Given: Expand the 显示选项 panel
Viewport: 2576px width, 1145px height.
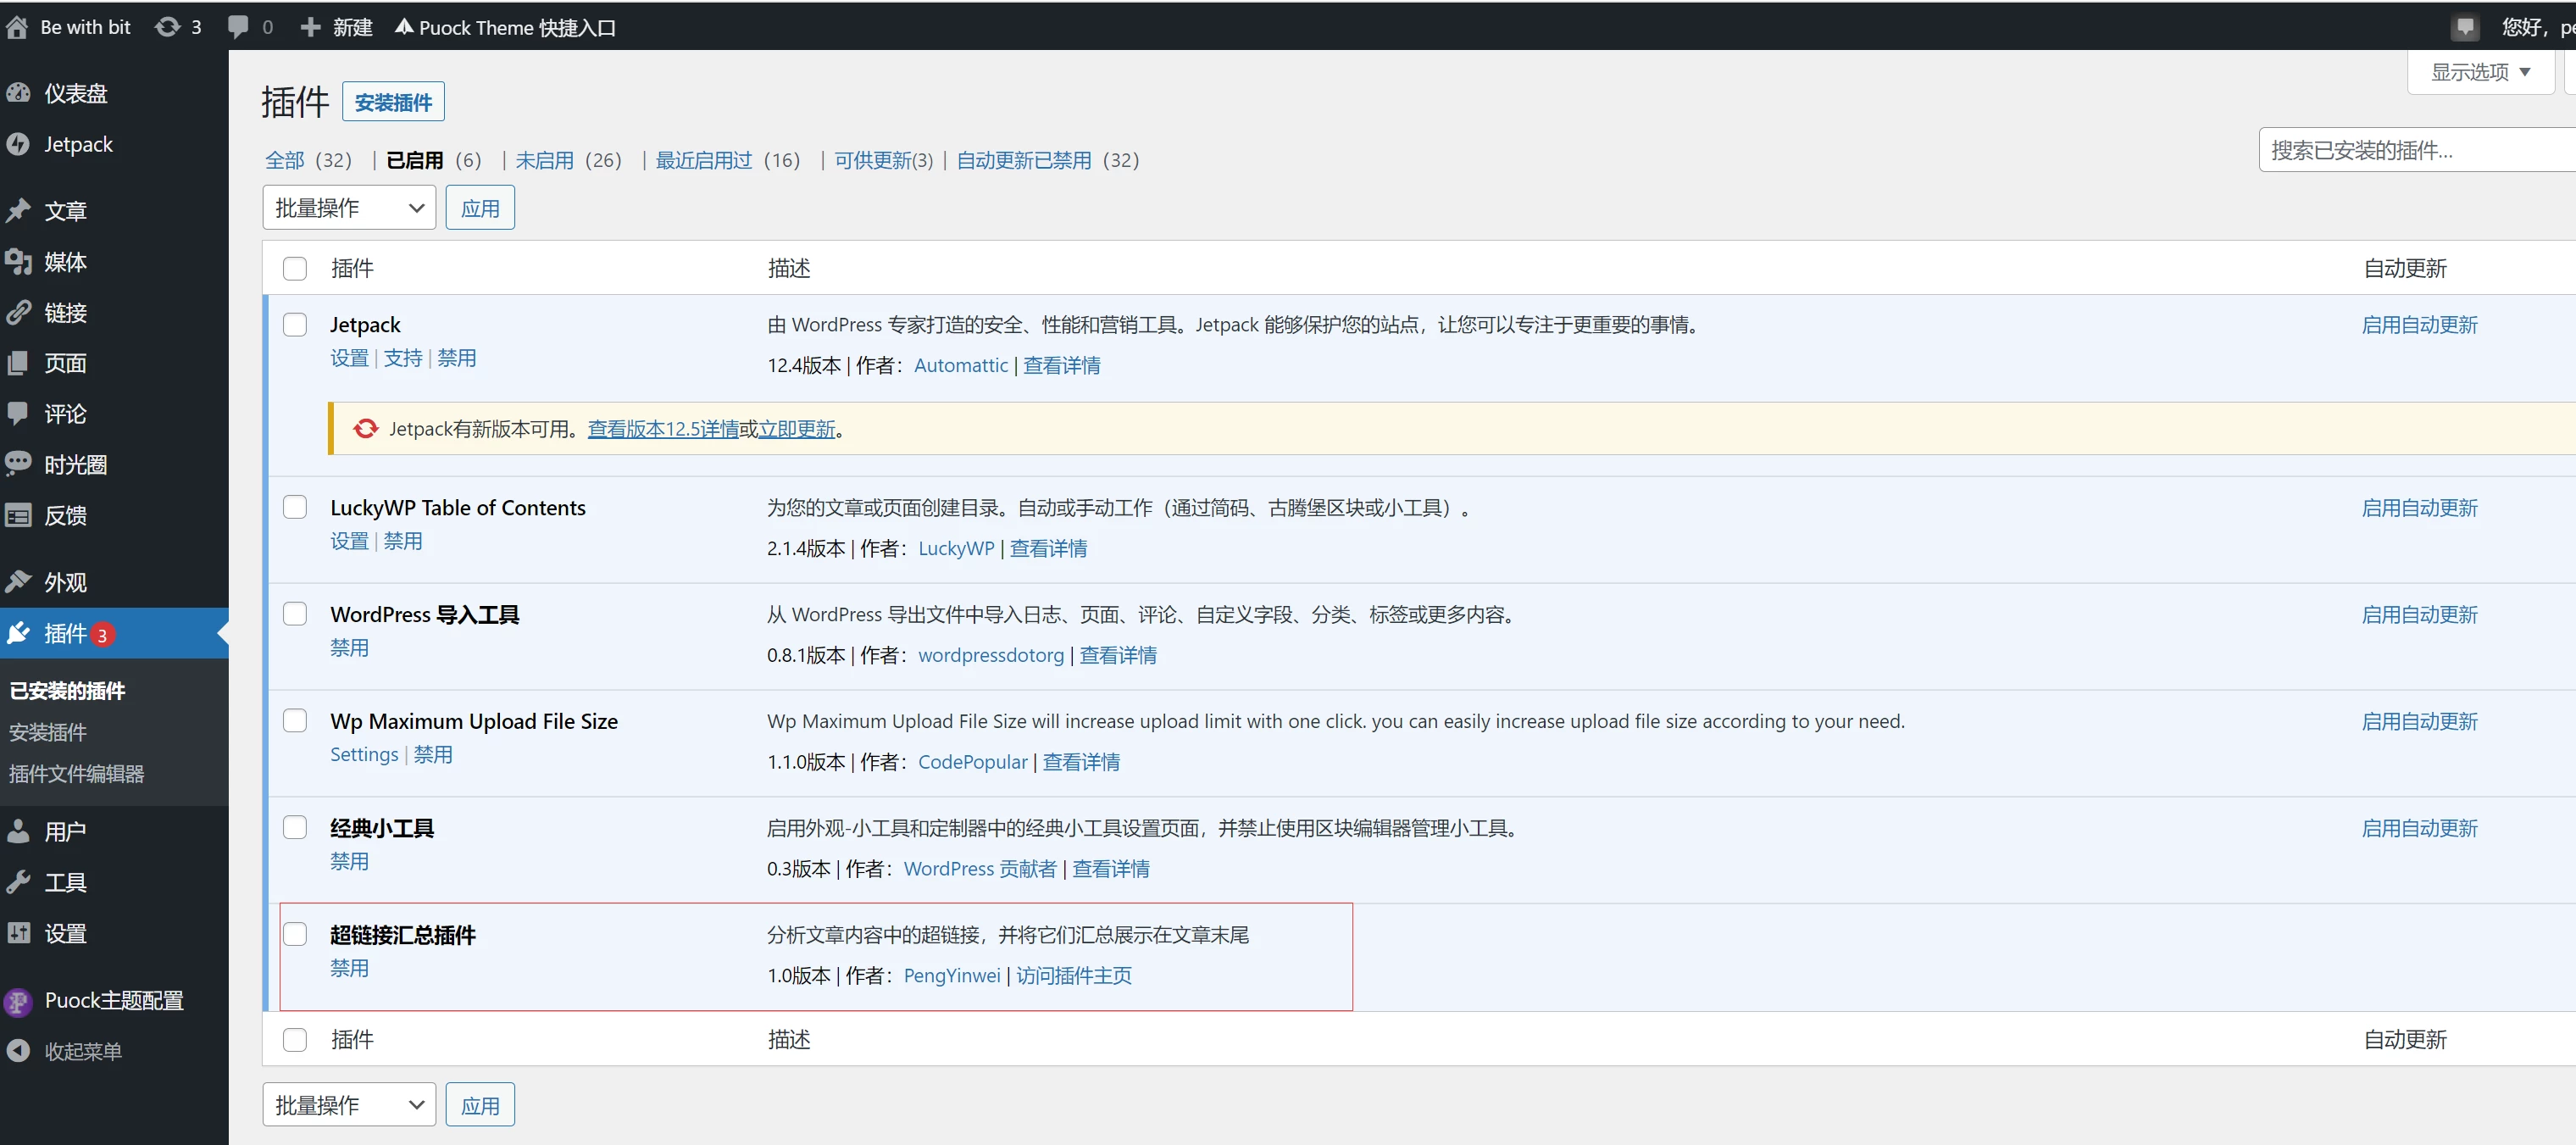Looking at the screenshot, I should 2481,72.
